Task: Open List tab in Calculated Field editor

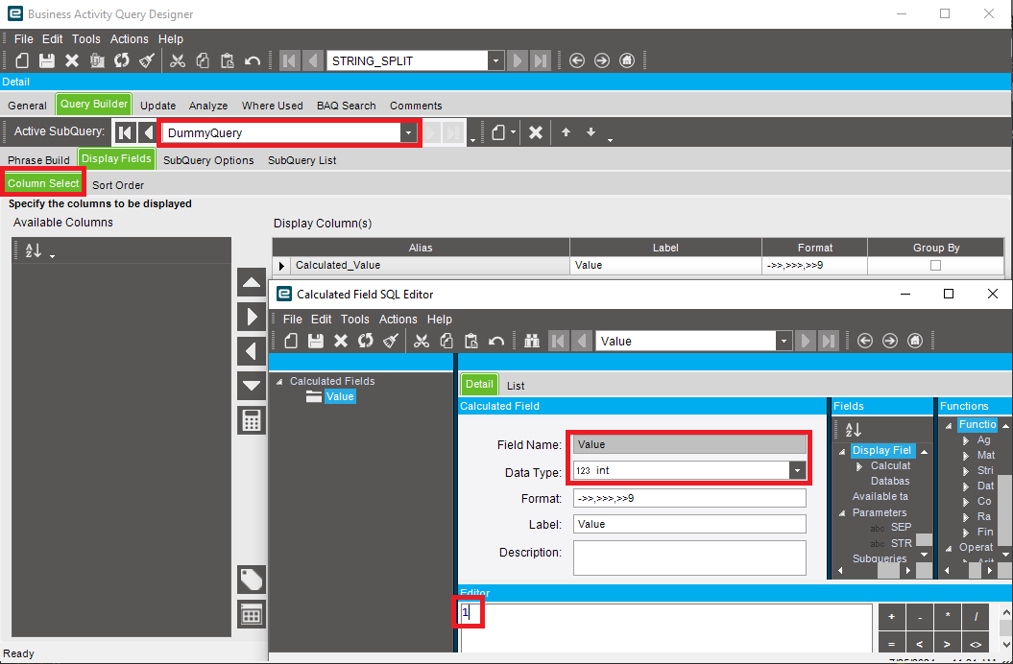Action: (x=516, y=386)
